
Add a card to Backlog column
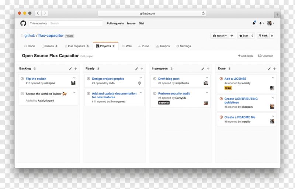76,69
